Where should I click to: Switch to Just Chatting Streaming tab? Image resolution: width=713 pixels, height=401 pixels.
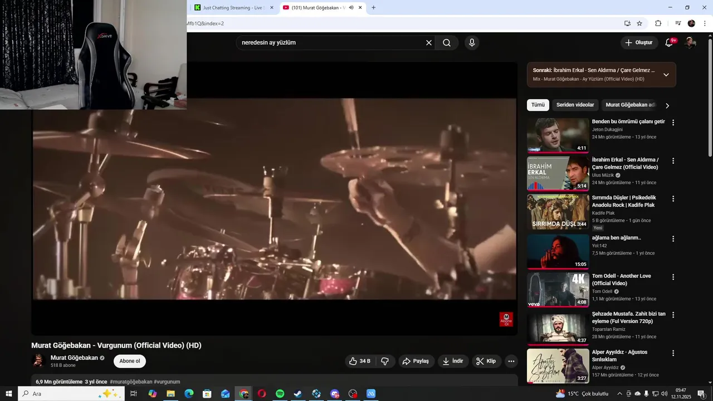pyautogui.click(x=231, y=8)
